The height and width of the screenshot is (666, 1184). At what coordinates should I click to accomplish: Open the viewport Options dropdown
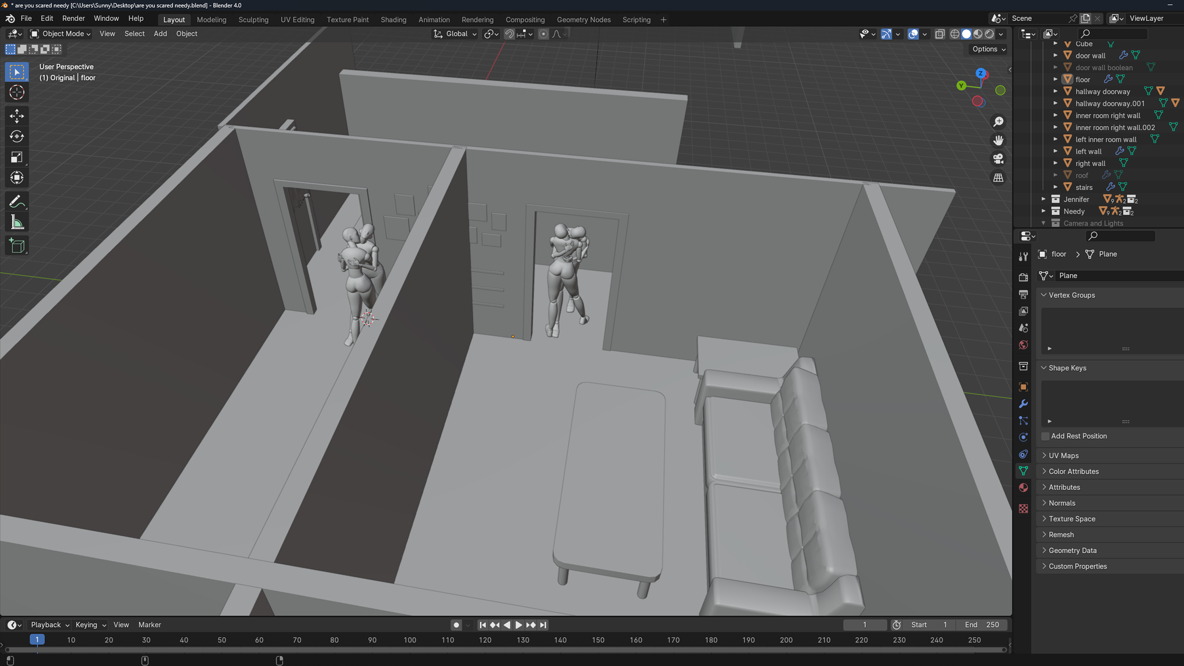click(x=988, y=49)
